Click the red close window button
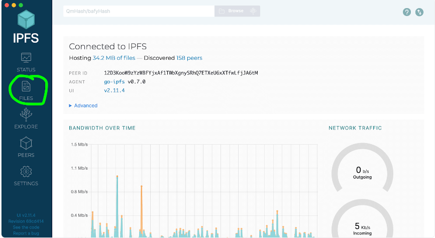The image size is (435, 238). pos(7,5)
